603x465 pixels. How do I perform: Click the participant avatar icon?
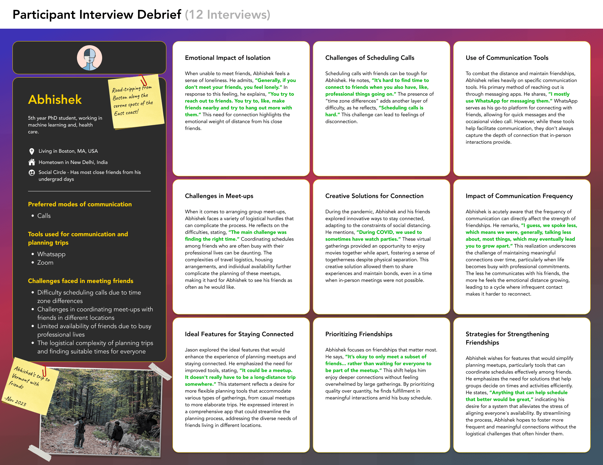(x=89, y=58)
